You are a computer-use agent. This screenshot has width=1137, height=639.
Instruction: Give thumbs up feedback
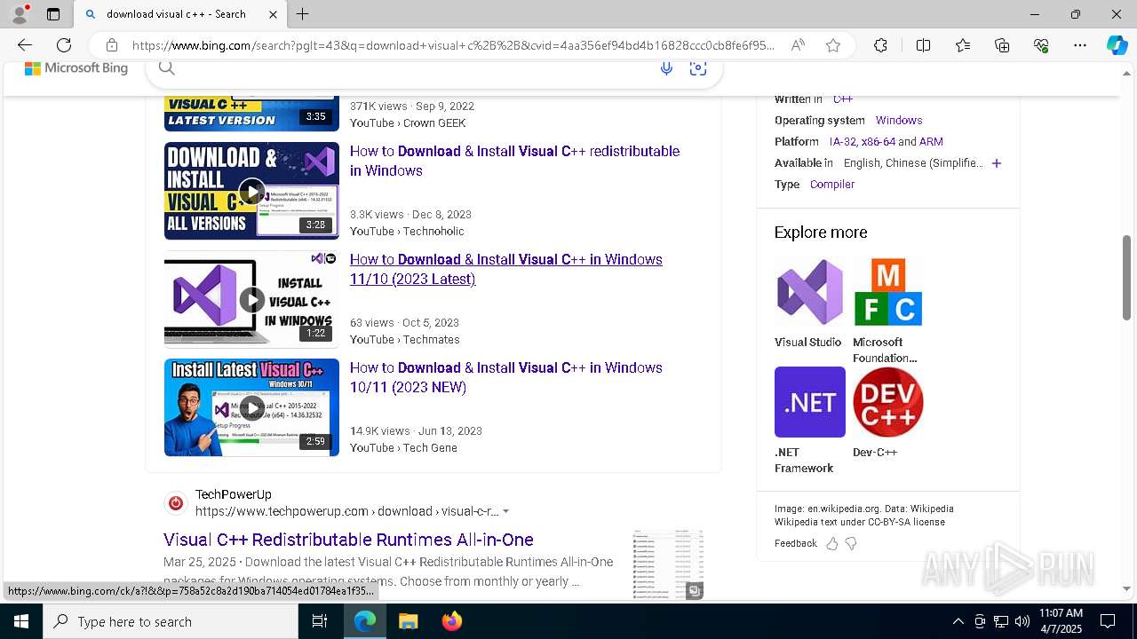click(832, 543)
